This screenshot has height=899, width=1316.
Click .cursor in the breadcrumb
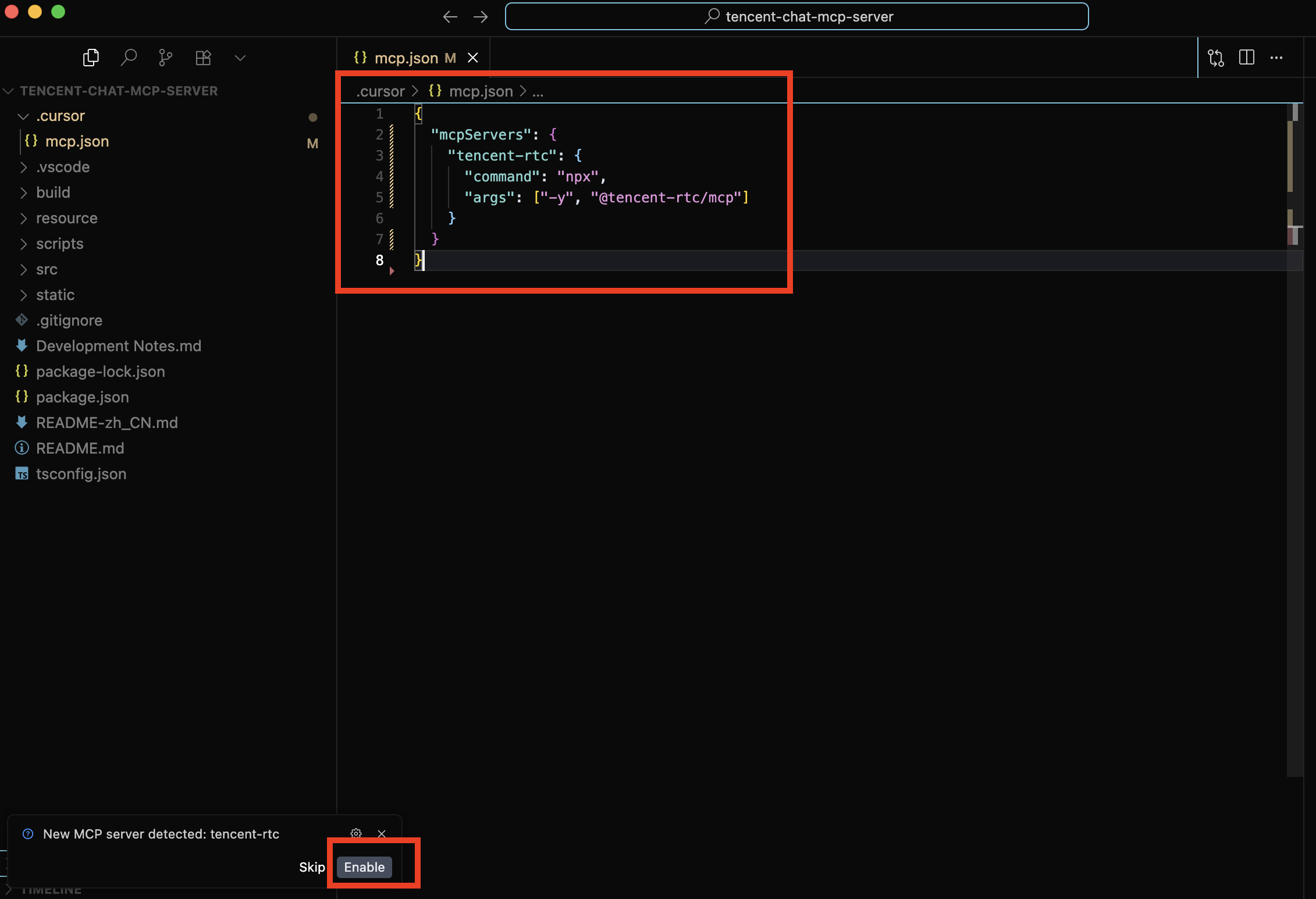click(380, 91)
